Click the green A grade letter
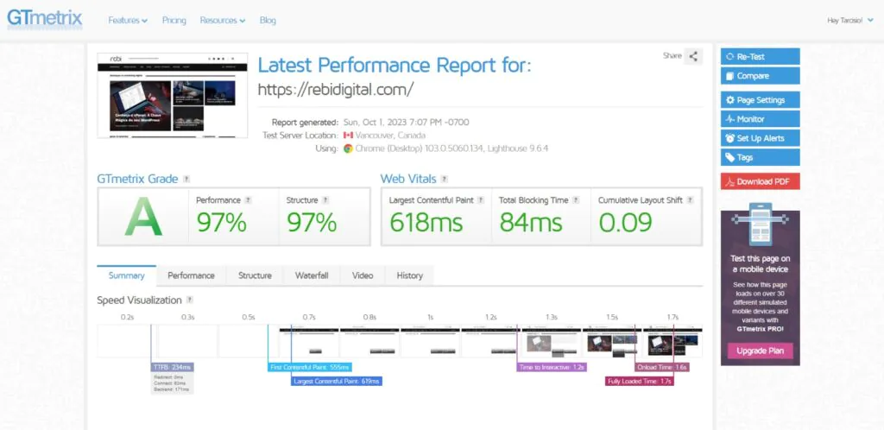This screenshot has width=884, height=430. click(x=143, y=217)
